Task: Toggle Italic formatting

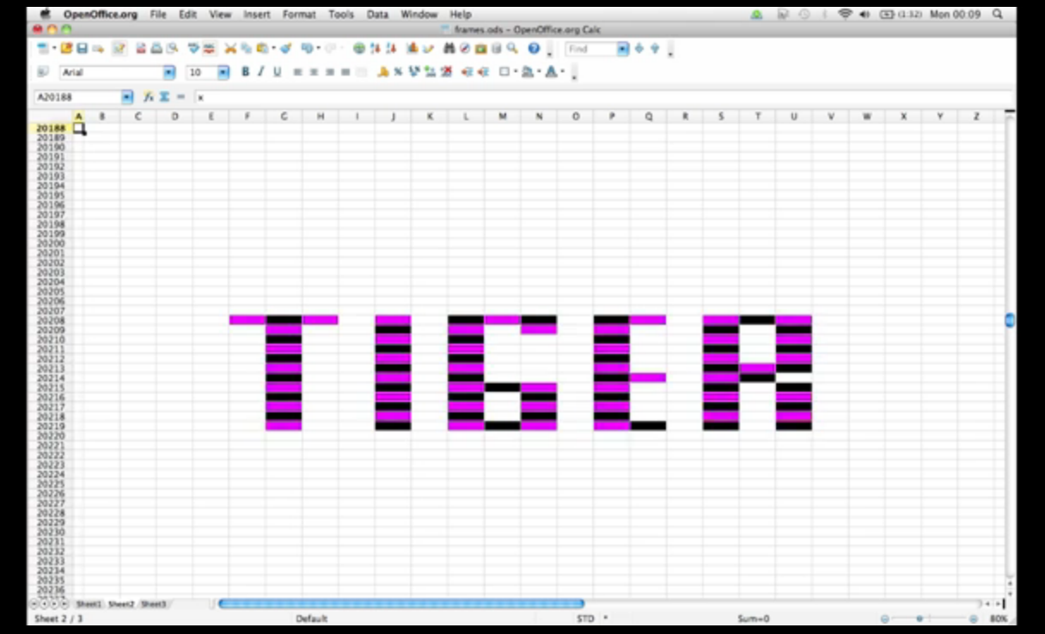Action: [x=260, y=72]
